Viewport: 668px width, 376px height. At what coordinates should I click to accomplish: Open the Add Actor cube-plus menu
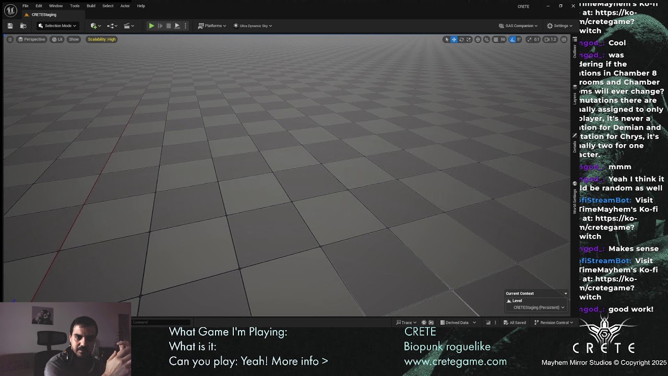tap(95, 26)
